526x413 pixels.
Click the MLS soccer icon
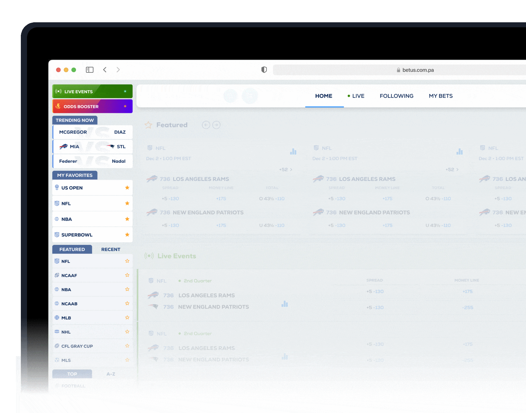(57, 360)
